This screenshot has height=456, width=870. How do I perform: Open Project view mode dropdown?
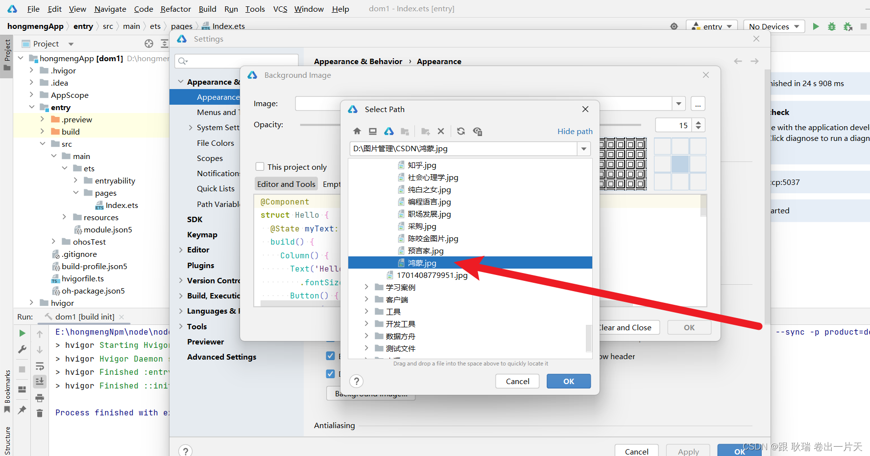tap(71, 44)
